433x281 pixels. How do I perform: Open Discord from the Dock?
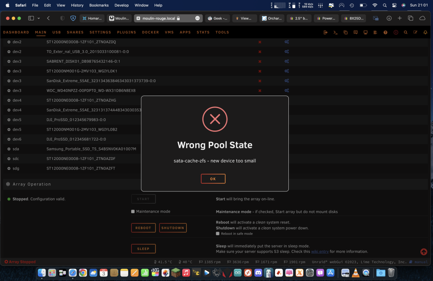click(258, 273)
